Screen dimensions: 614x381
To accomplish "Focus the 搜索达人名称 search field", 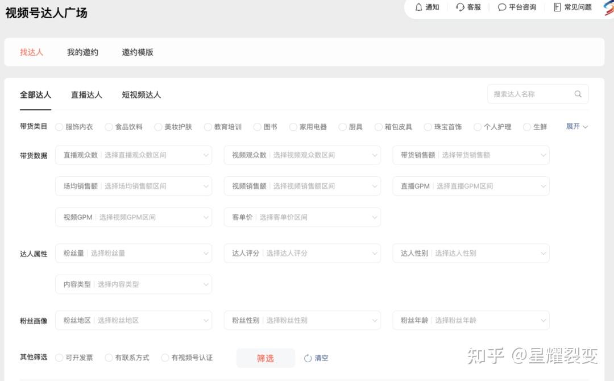I will 538,94.
